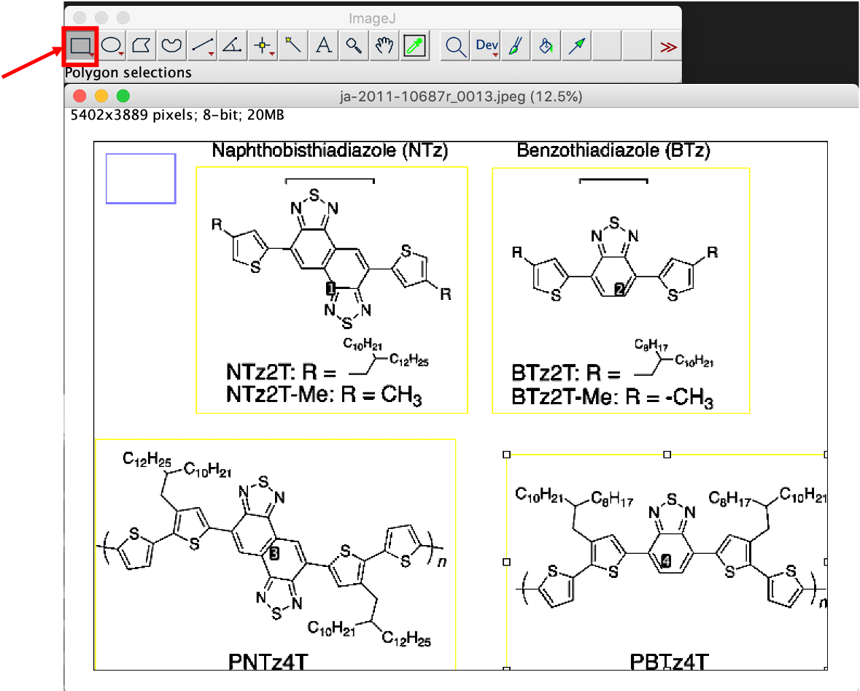
Task: Select the Oval selection tool
Action: [x=111, y=46]
